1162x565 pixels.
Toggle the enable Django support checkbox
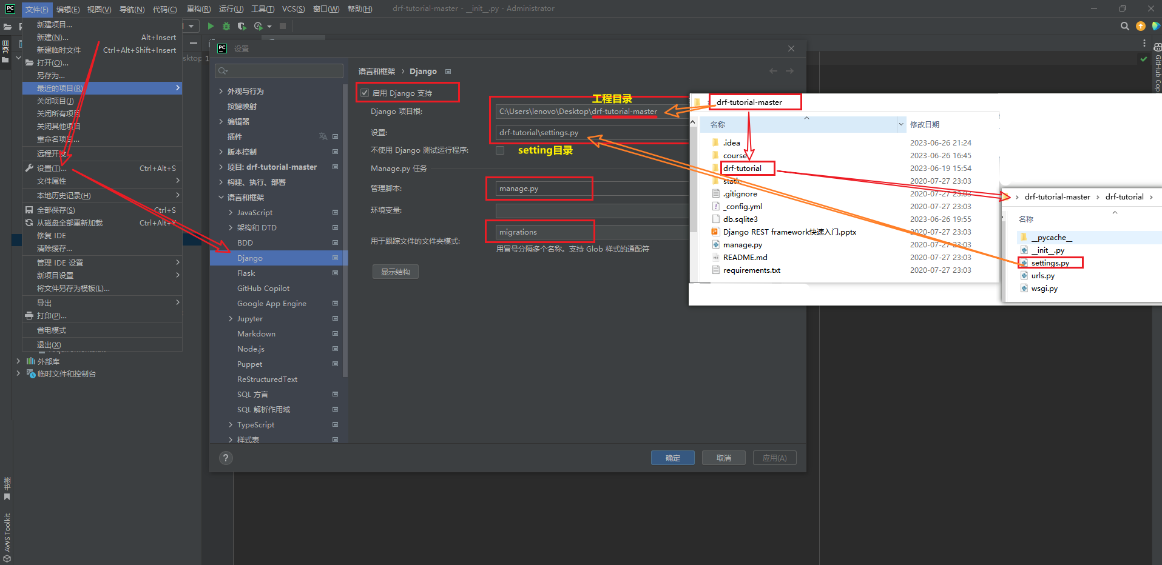point(365,93)
